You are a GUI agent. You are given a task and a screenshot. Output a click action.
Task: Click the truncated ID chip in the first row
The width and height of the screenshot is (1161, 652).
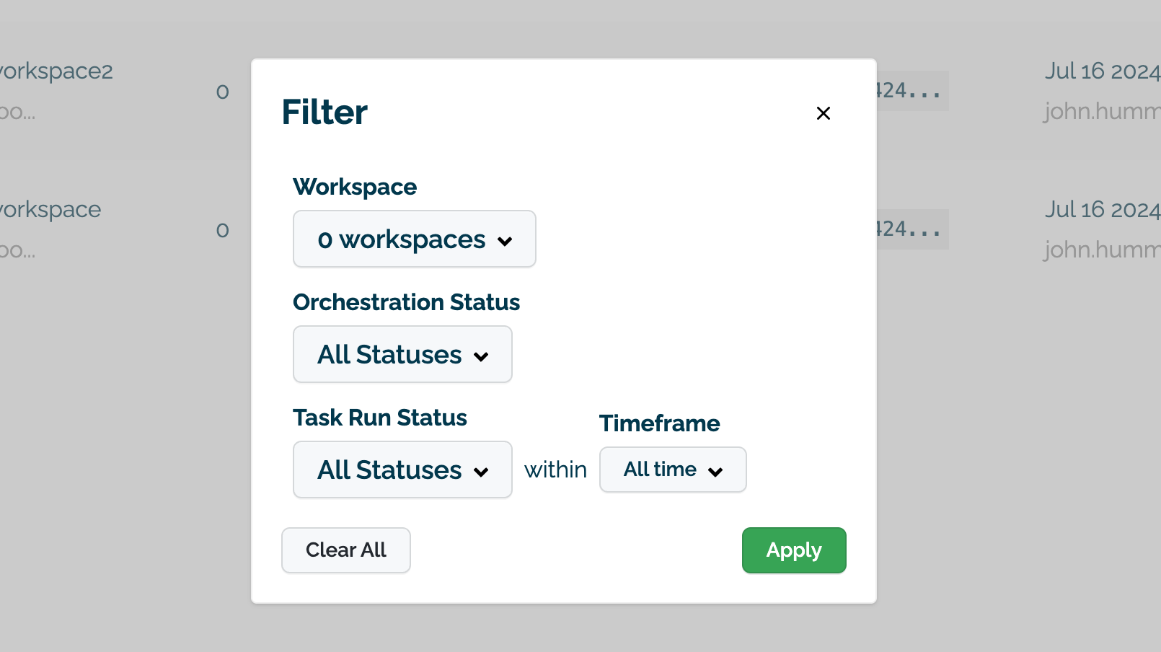pyautogui.click(x=911, y=91)
